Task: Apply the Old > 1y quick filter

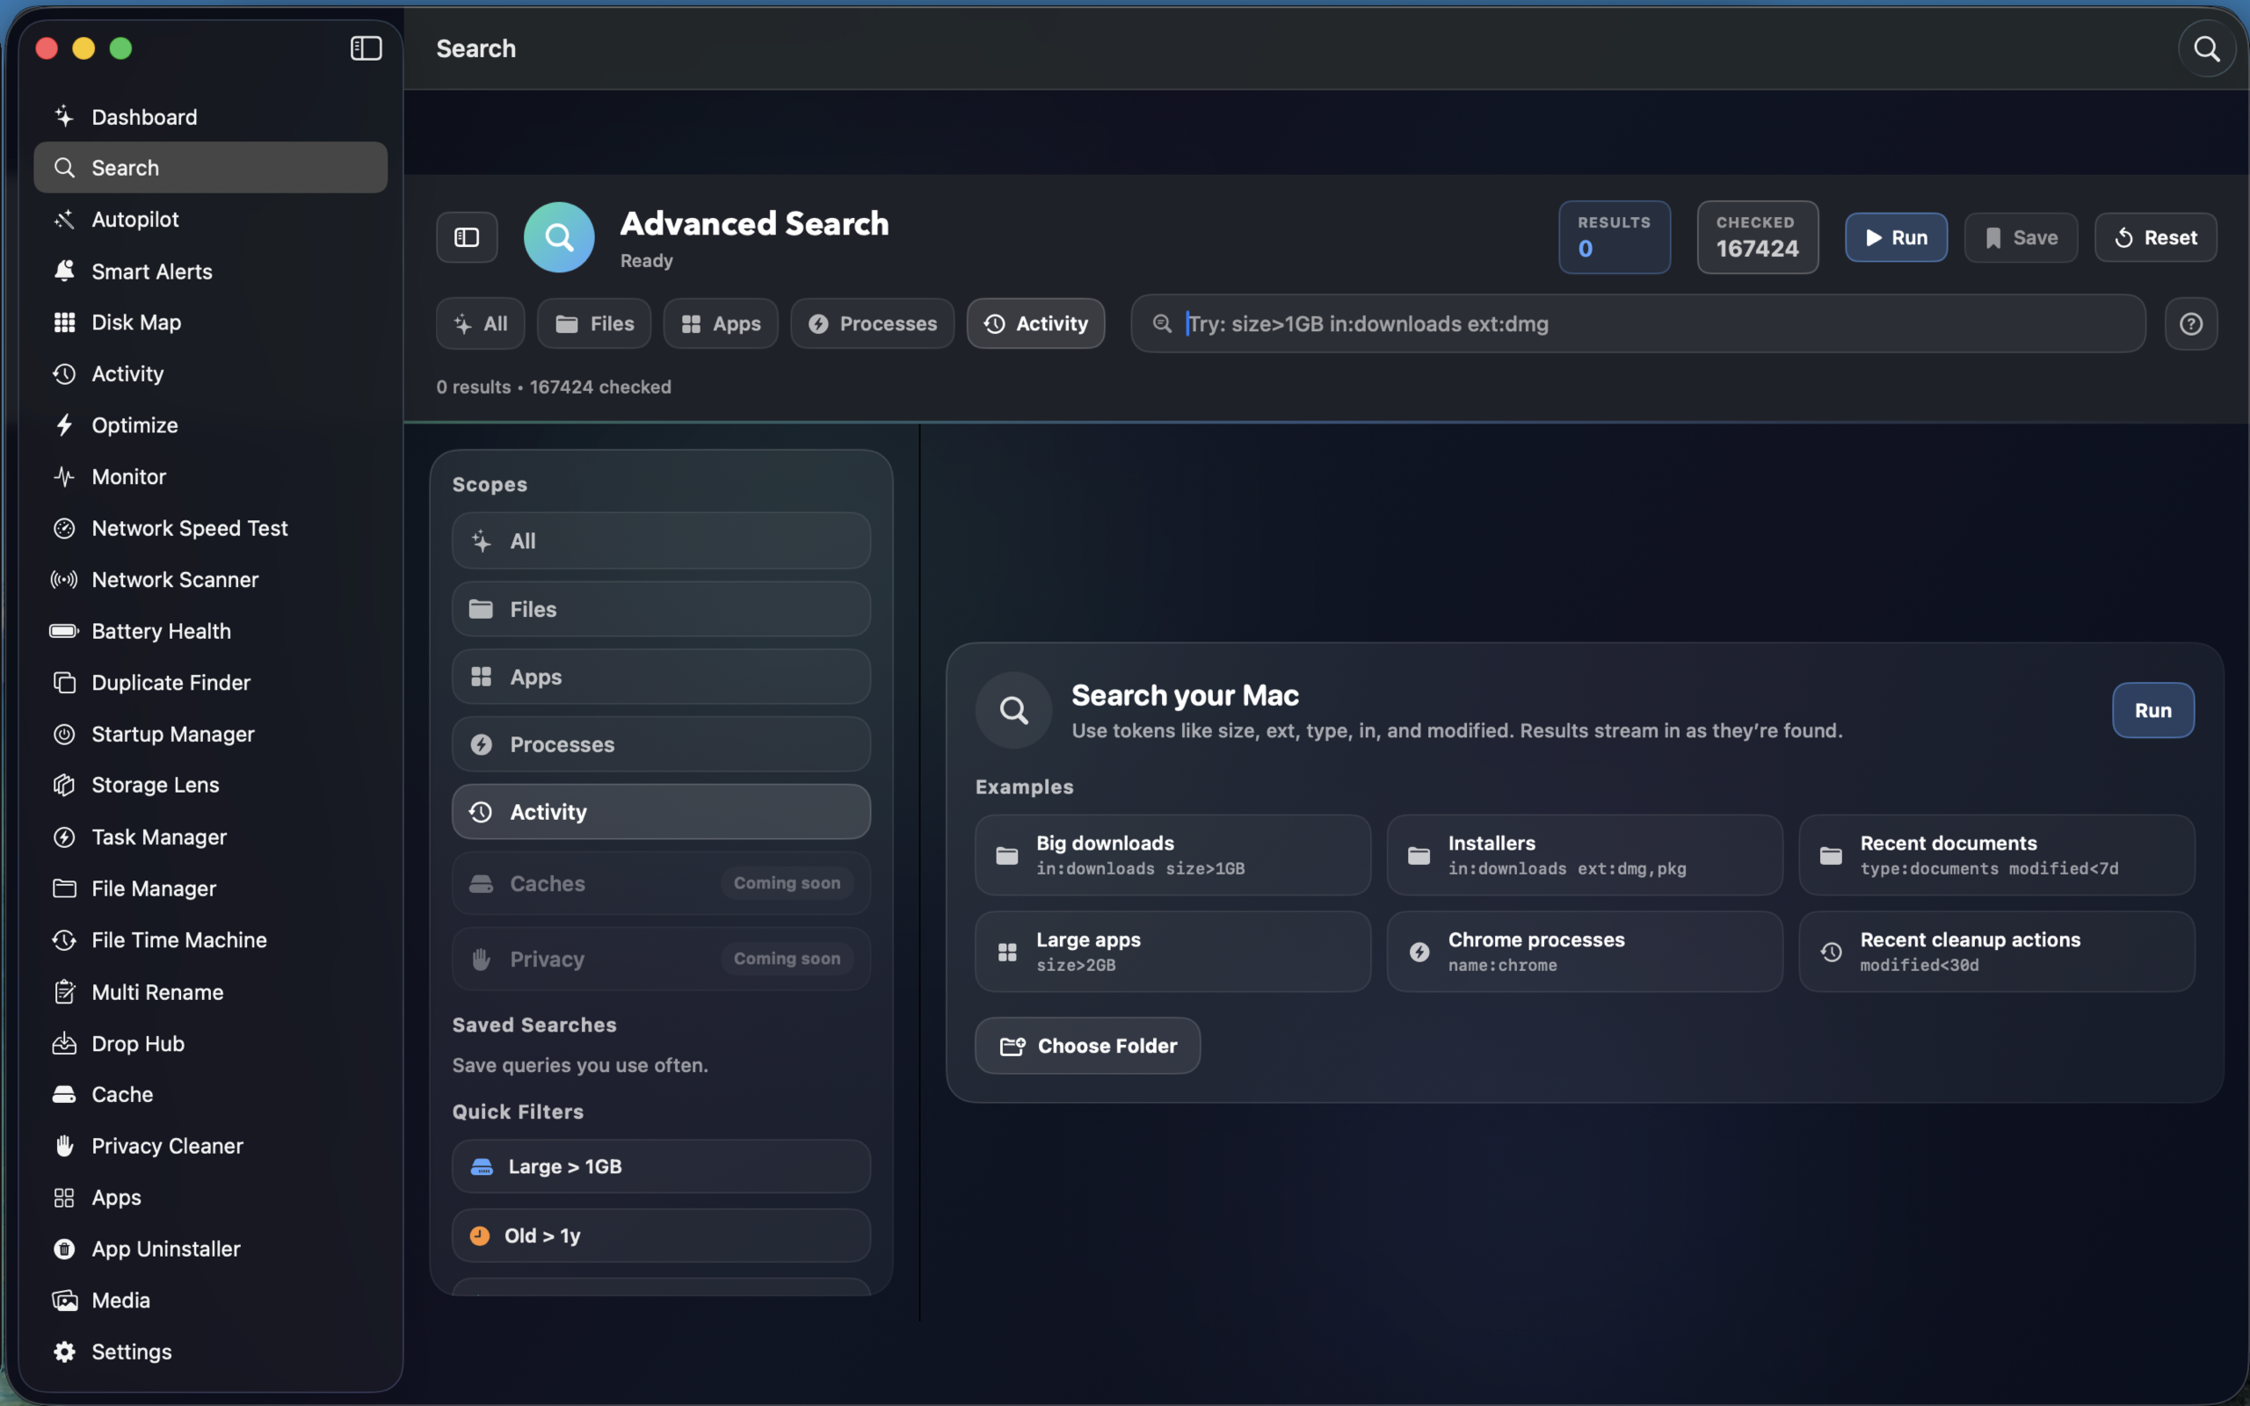Action: [x=661, y=1236]
